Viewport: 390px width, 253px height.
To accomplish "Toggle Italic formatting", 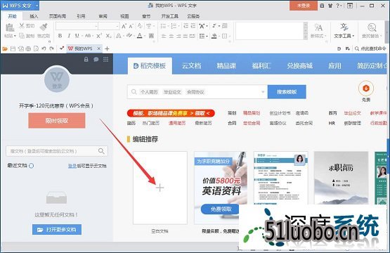I will pyautogui.click(x=69, y=36).
